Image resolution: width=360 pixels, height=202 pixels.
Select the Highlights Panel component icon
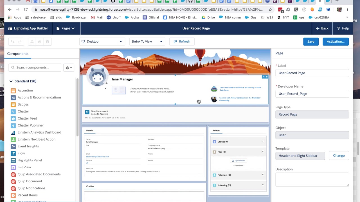(13, 160)
